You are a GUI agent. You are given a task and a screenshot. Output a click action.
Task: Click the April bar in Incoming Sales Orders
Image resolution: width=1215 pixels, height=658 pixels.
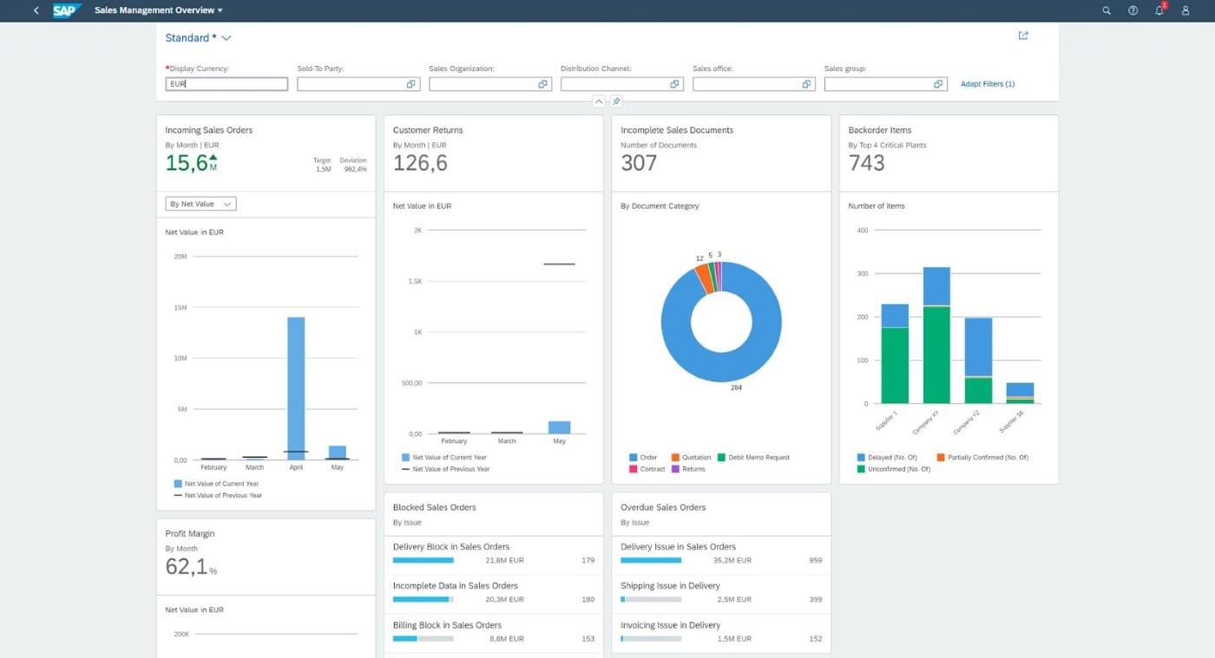(x=296, y=388)
